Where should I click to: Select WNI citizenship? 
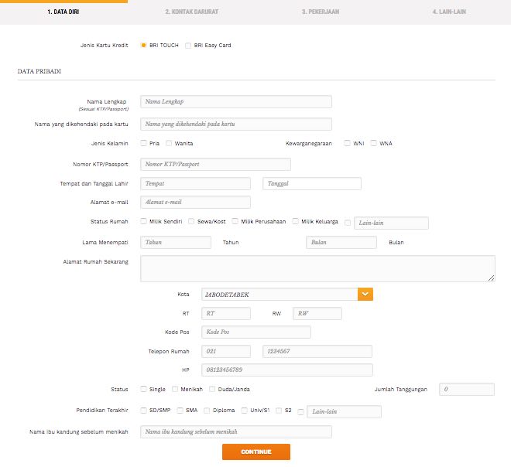(x=348, y=143)
